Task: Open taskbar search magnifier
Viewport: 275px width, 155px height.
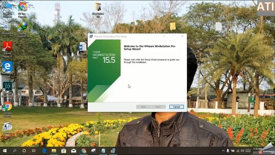Action: (x=15, y=151)
